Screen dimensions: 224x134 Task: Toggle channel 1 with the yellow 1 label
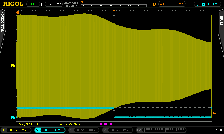[3, 130]
